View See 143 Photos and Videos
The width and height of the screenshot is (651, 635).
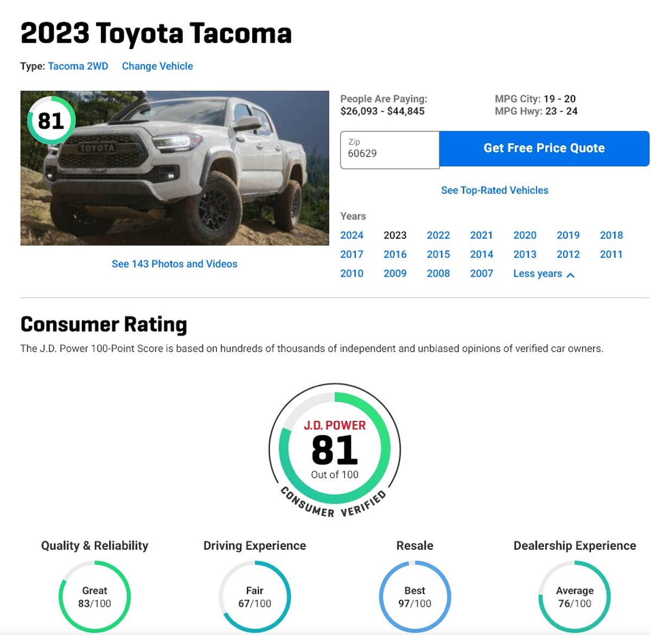175,264
